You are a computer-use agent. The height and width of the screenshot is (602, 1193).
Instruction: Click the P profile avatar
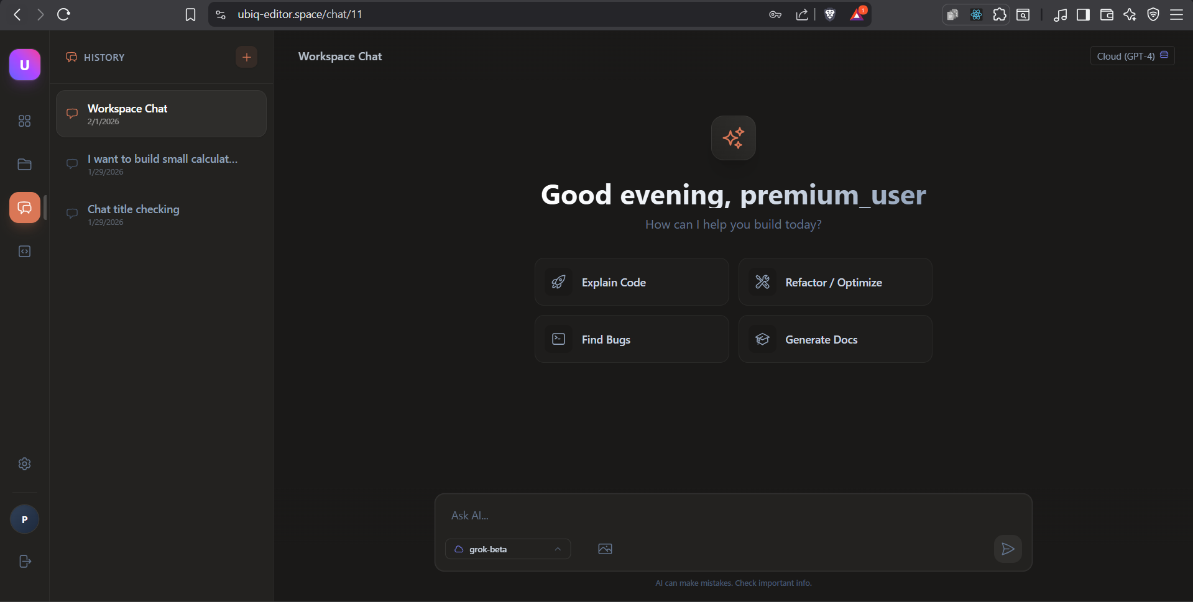coord(25,519)
